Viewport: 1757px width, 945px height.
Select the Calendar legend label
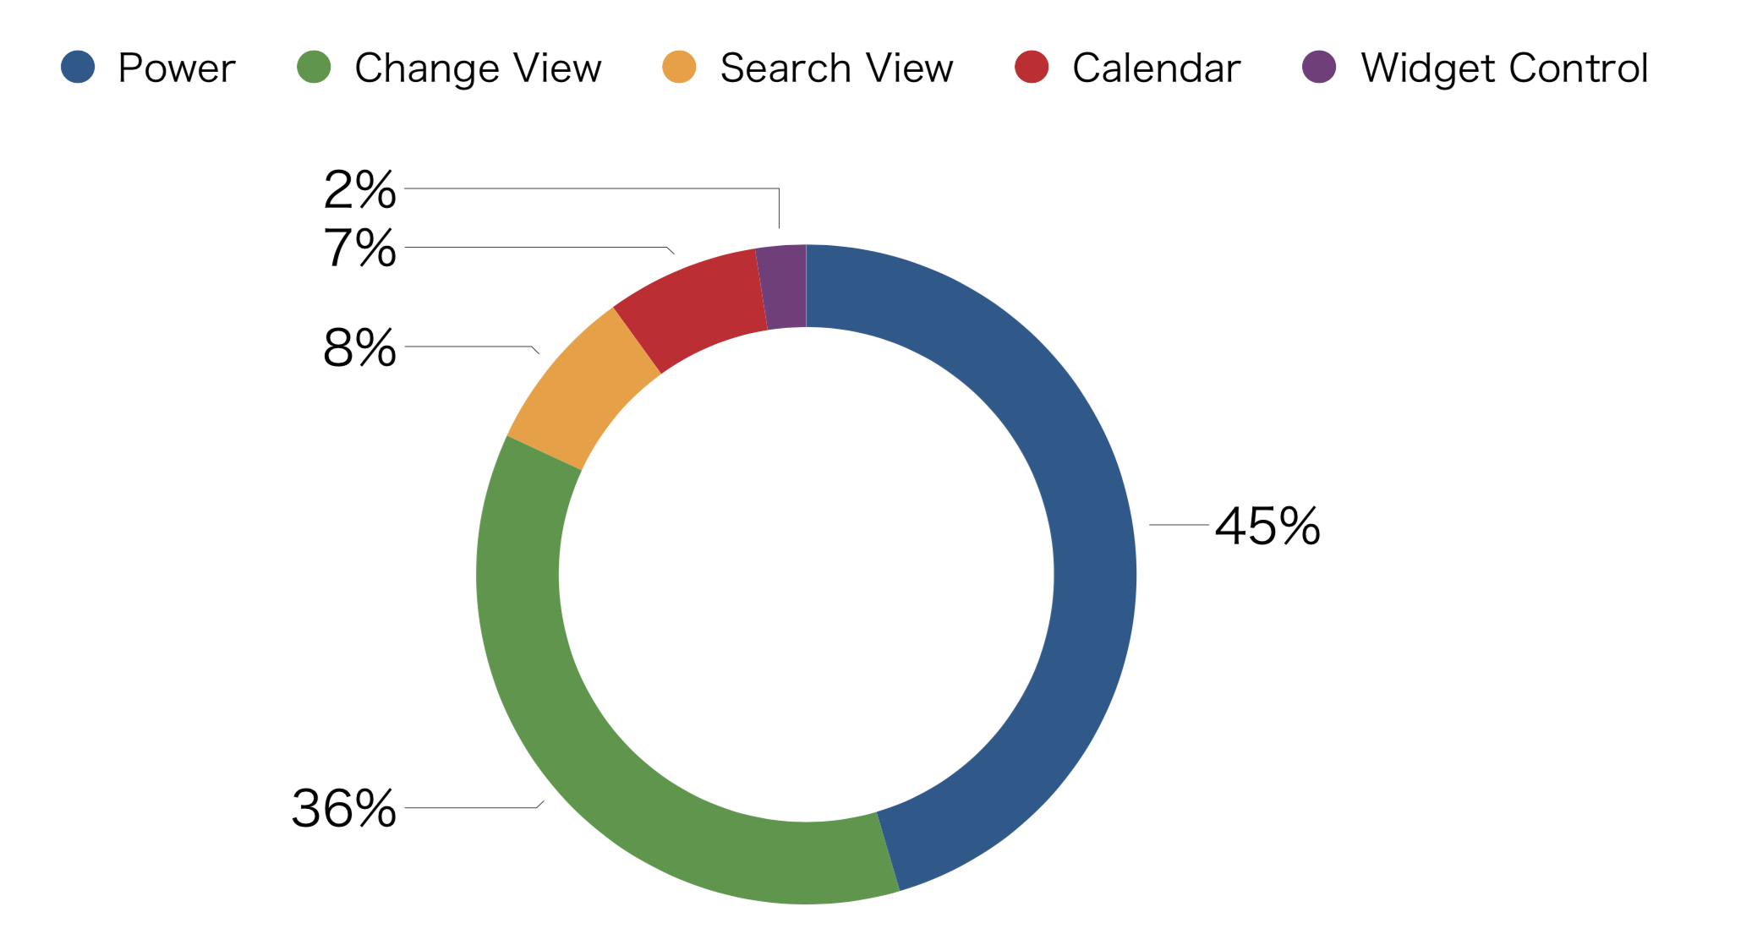tap(1156, 68)
